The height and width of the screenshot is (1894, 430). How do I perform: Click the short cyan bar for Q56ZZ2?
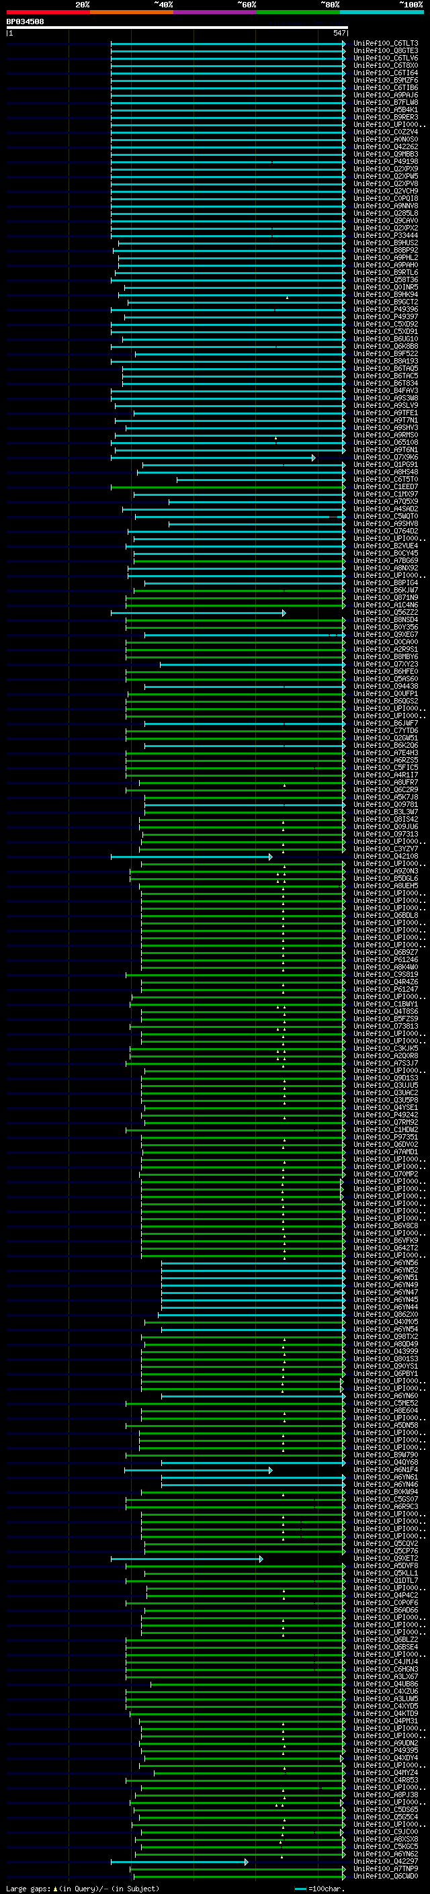click(198, 613)
